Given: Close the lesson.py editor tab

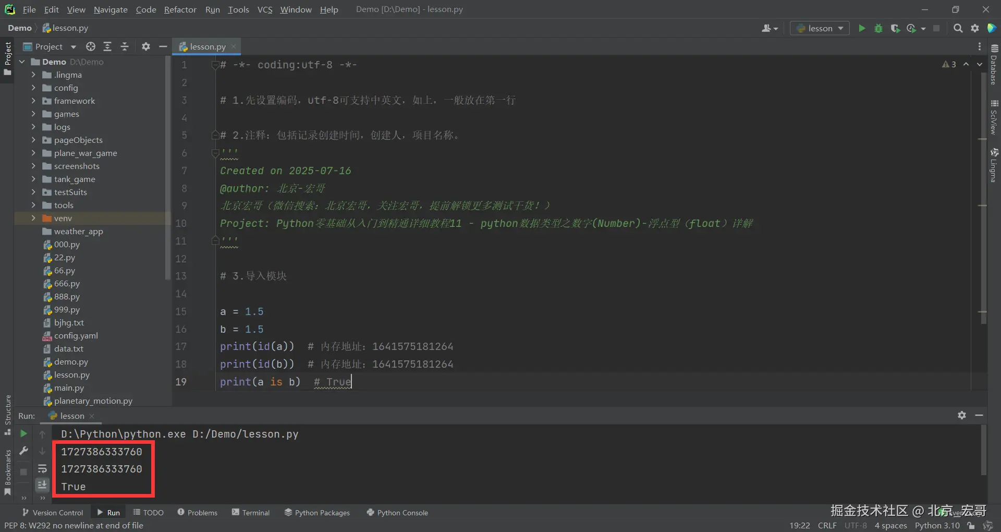Looking at the screenshot, I should tap(234, 46).
